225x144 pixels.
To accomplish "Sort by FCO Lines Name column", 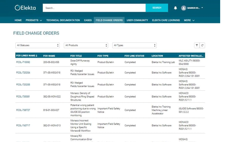I will point(27,56).
